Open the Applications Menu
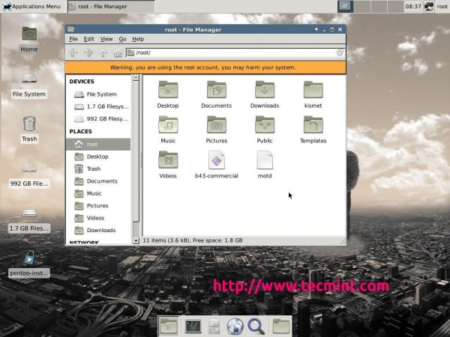 [31, 6]
